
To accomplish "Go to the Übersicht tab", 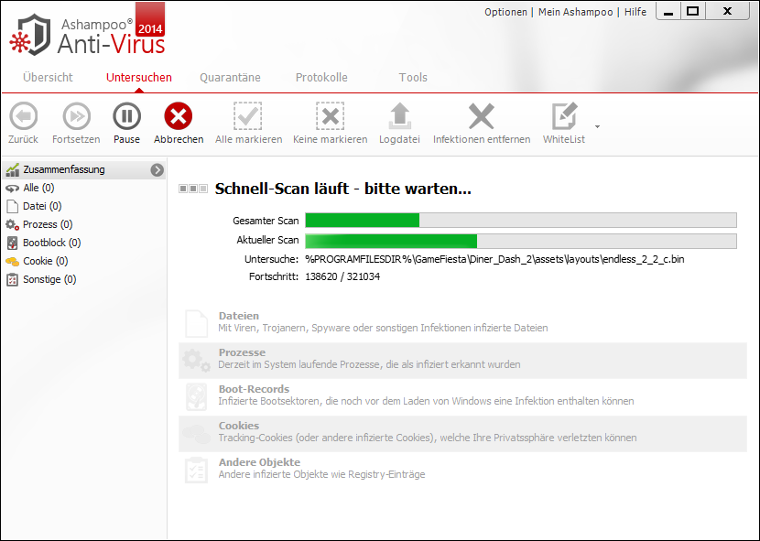I will 48,78.
